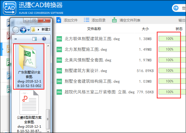Click the 779.58KB size cell
Viewport: 186px width, 133px height.
[x=145, y=92]
